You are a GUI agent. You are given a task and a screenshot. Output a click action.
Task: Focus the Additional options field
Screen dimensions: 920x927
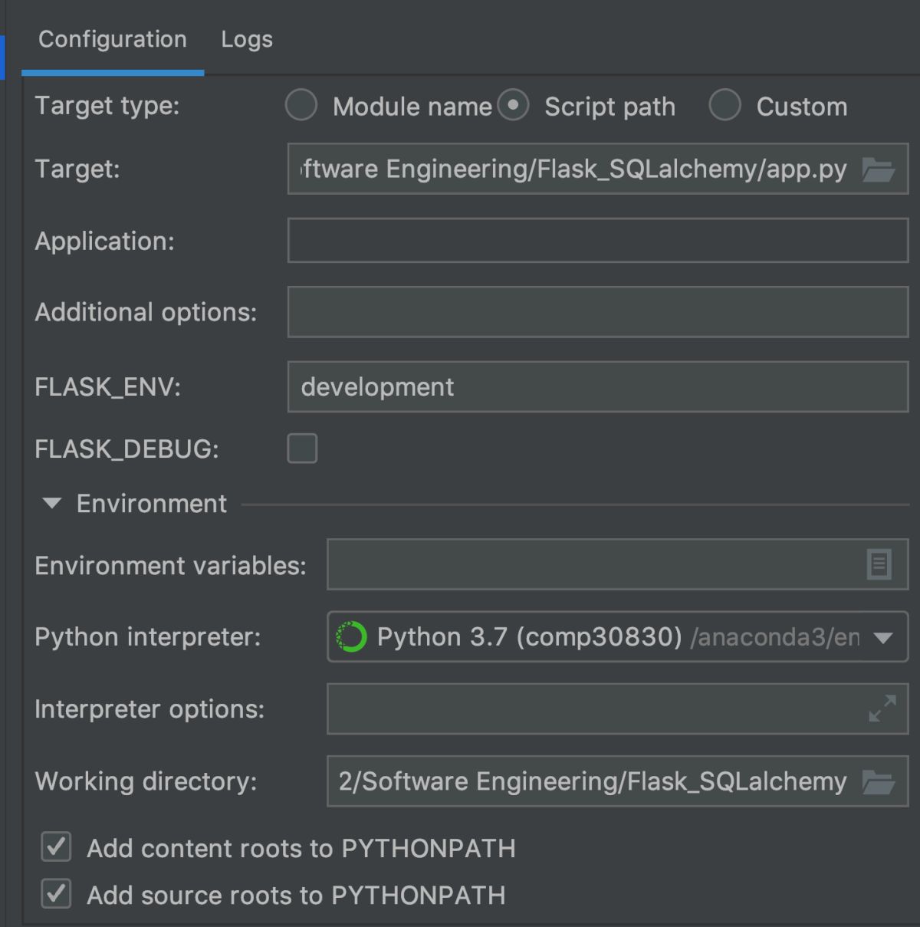pos(598,312)
